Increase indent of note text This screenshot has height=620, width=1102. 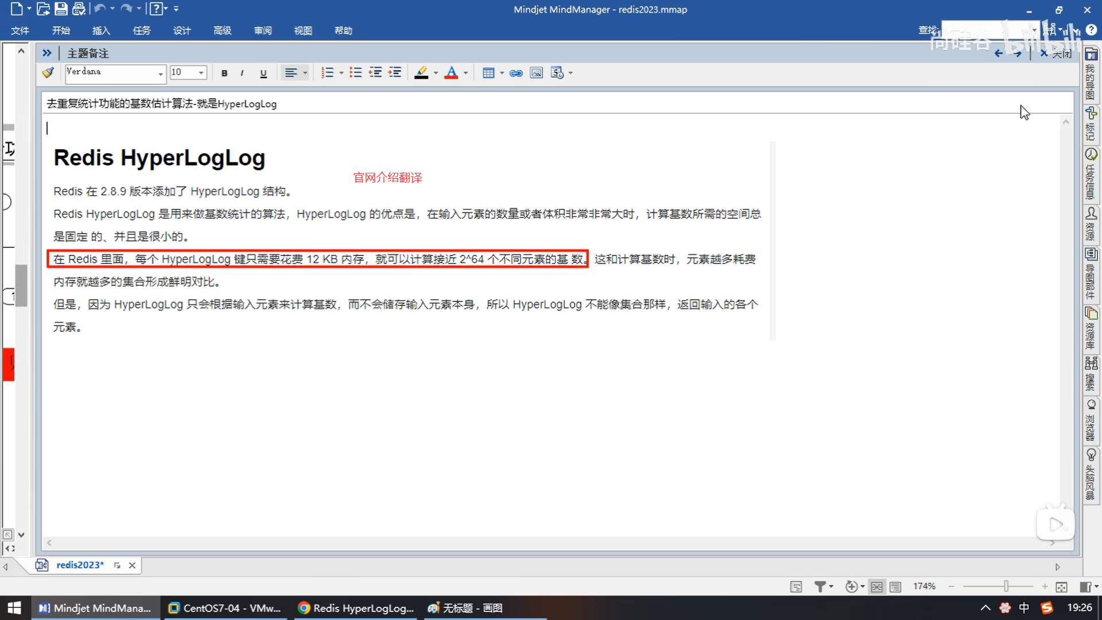pos(395,73)
